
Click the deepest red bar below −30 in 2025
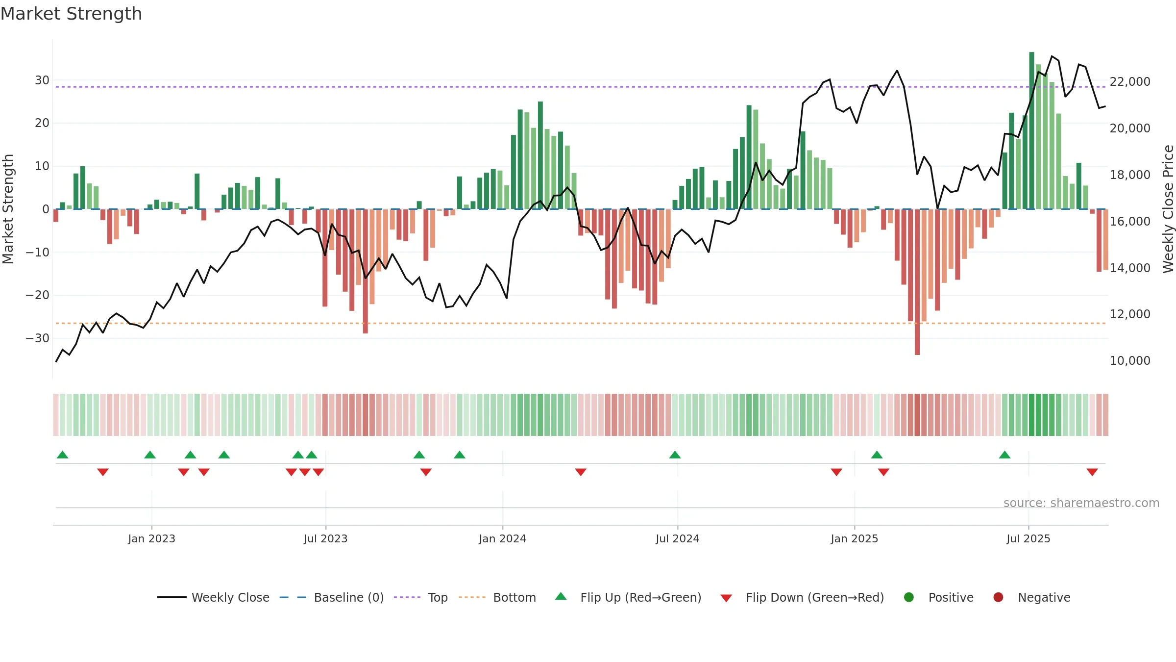coord(917,282)
